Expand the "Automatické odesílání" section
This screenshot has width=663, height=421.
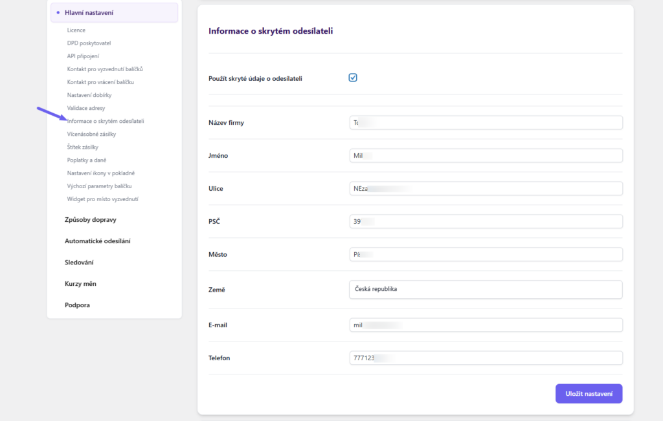pos(98,241)
